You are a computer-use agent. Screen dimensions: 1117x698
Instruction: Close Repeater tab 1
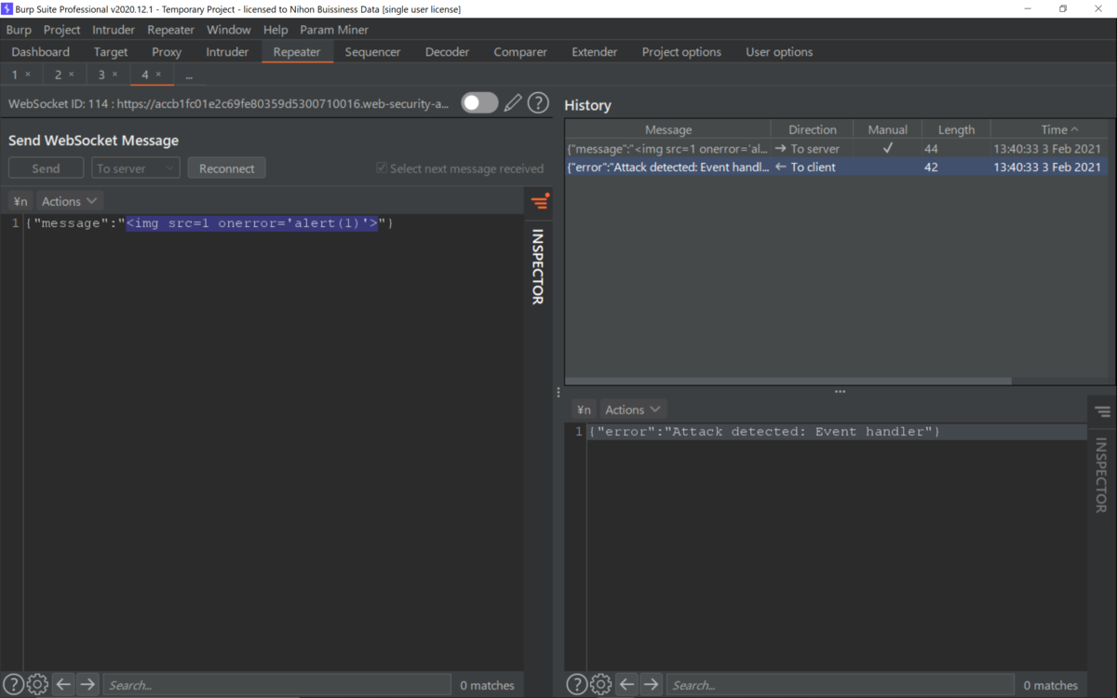click(28, 74)
